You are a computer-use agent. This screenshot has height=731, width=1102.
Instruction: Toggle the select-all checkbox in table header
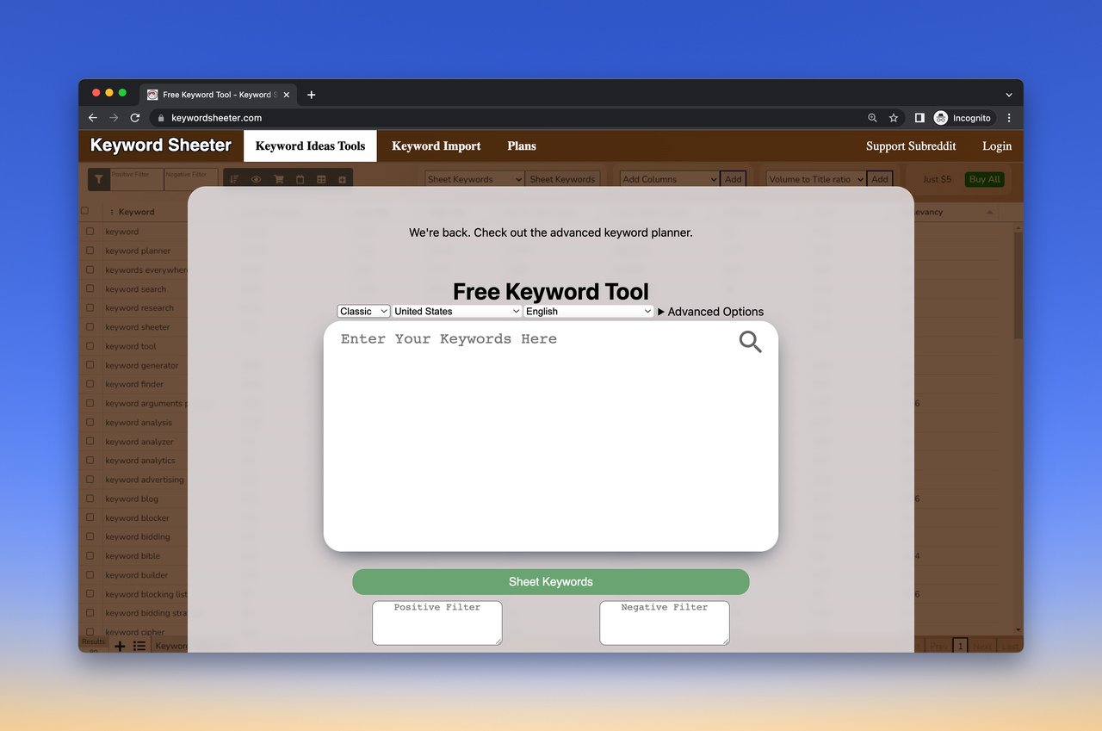point(84,211)
